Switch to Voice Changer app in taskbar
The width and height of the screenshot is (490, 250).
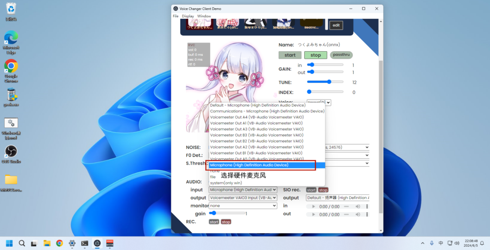pyautogui.click(x=97, y=243)
